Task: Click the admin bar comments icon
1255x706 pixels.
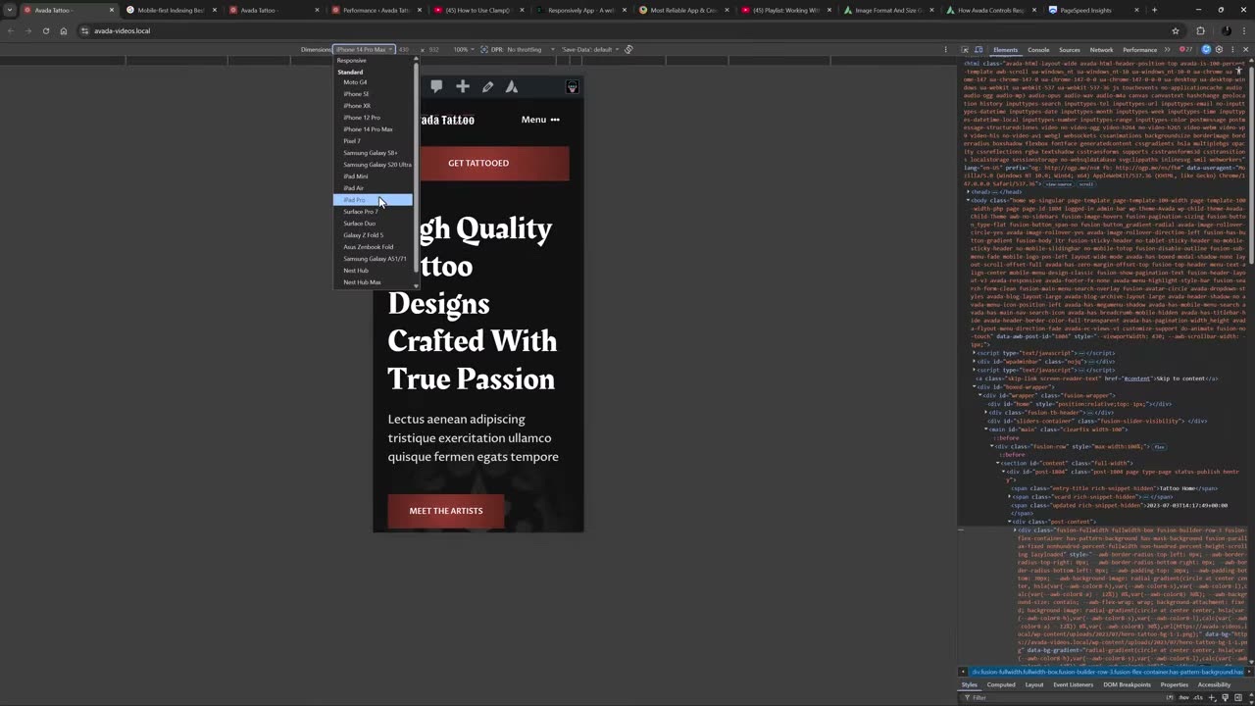Action: pyautogui.click(x=436, y=86)
